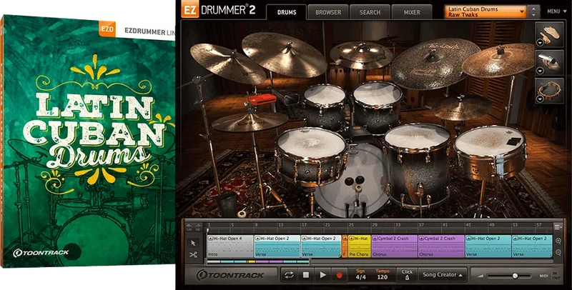Trigger the tambourine percussion pad
Image resolution: width=572 pixels, height=290 pixels.
pos(549,91)
